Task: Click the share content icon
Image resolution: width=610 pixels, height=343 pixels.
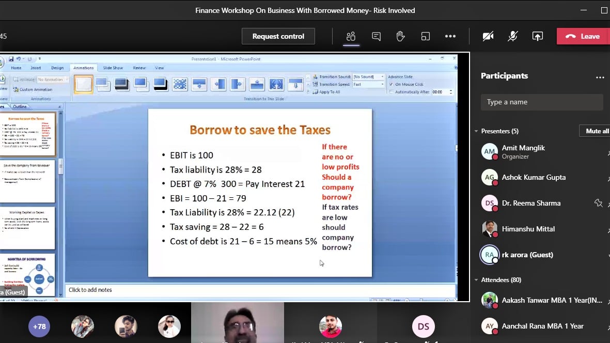Action: [537, 36]
